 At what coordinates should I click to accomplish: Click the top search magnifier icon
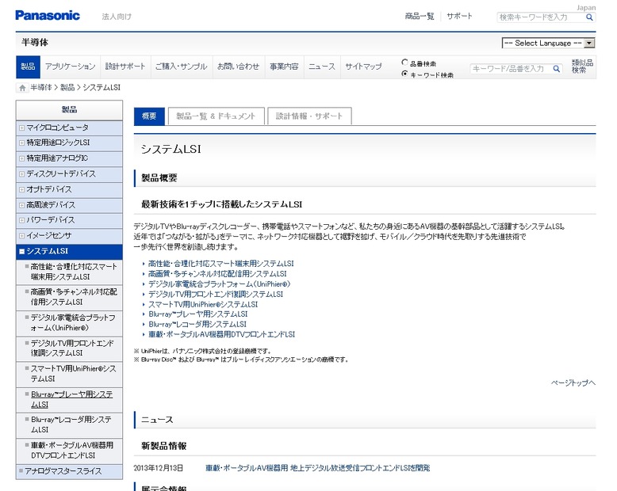589,17
